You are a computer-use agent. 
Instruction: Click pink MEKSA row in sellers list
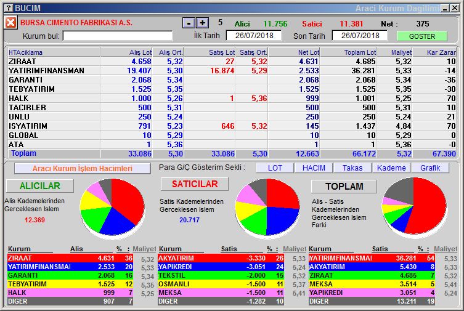coord(221,293)
